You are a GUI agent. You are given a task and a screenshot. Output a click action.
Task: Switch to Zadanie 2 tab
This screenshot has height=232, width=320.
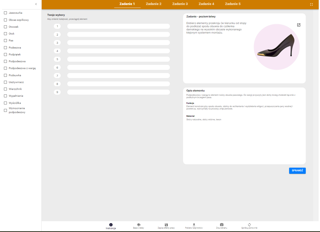[x=154, y=4]
